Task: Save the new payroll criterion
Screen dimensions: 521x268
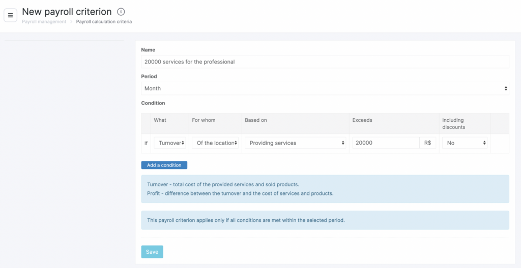Action: pyautogui.click(x=152, y=252)
